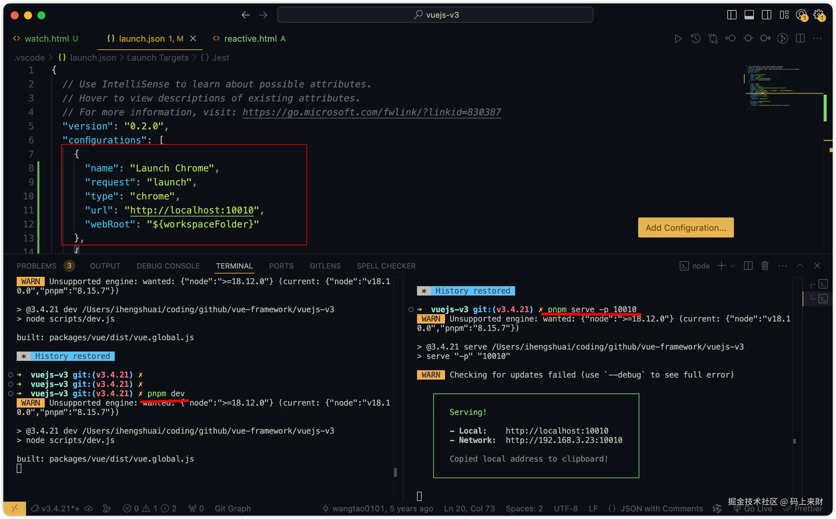Open Accounts profile icon in title bar
Image resolution: width=836 pixels, height=519 pixels.
click(x=801, y=15)
